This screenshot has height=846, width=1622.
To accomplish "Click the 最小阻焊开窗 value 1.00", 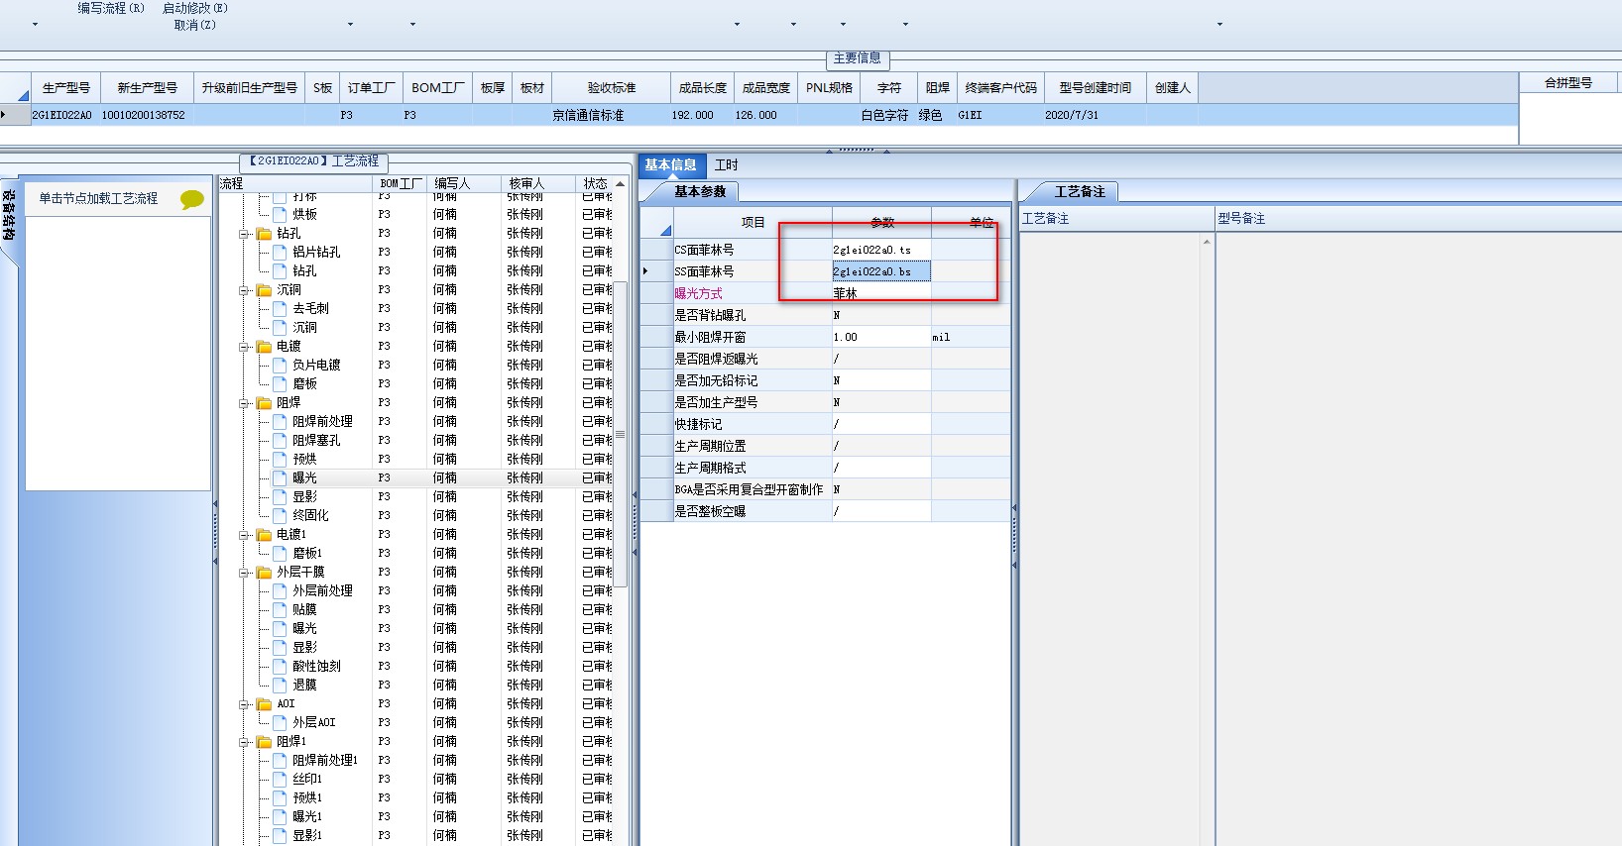I will point(881,338).
